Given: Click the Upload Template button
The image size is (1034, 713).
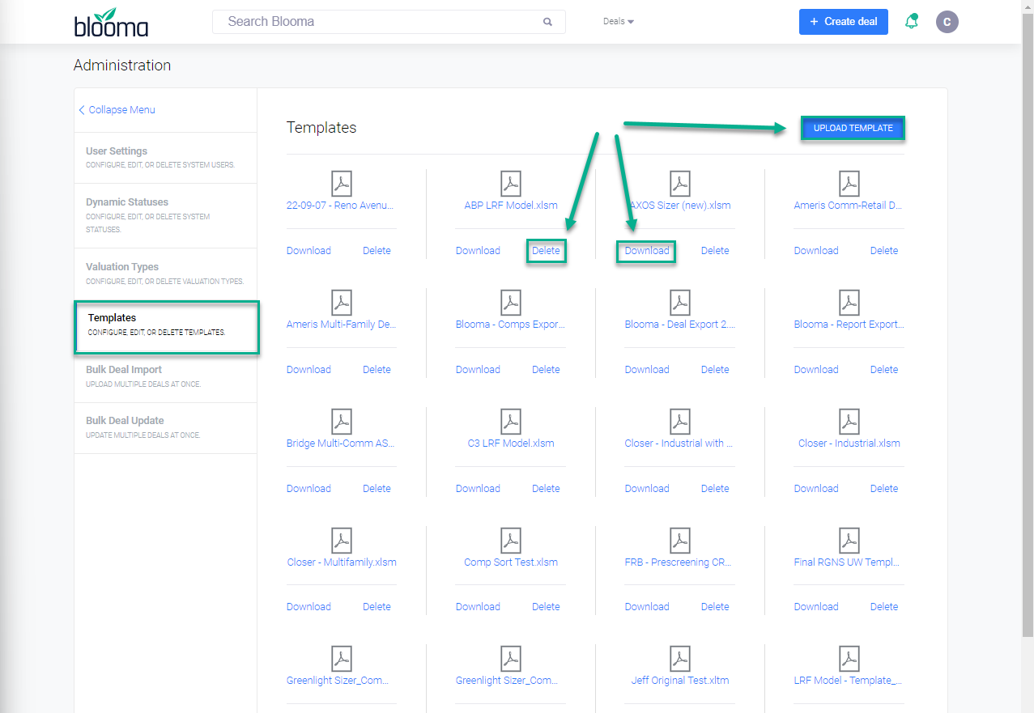Looking at the screenshot, I should [x=853, y=128].
